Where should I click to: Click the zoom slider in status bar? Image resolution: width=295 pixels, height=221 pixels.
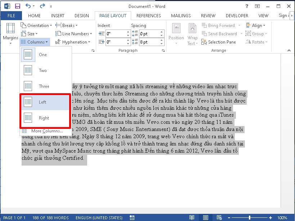click(x=250, y=218)
